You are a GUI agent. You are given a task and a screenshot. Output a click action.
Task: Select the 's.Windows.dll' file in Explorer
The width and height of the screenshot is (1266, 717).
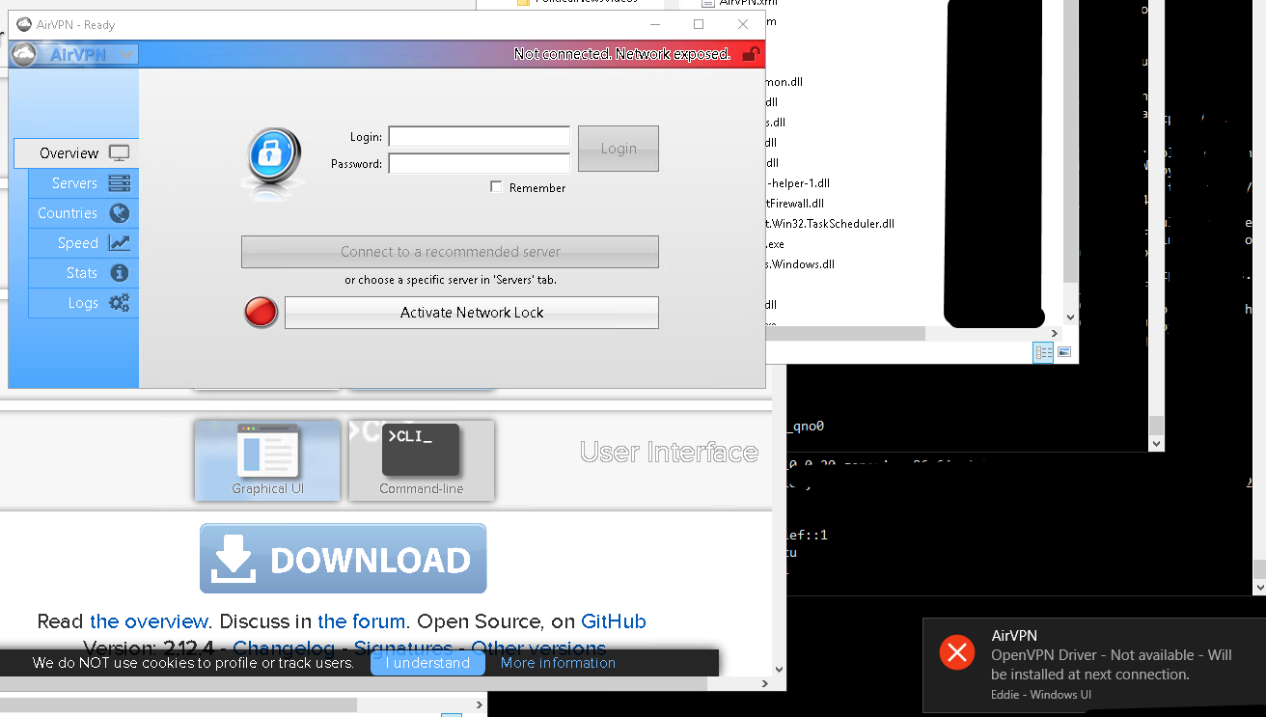[x=800, y=264]
